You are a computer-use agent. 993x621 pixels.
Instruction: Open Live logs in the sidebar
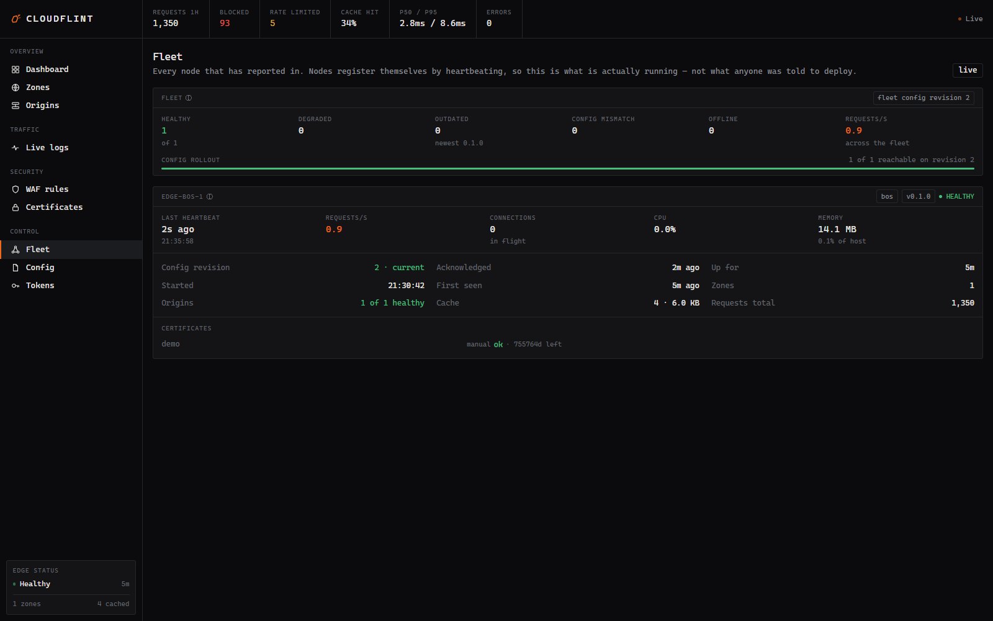(x=71, y=148)
